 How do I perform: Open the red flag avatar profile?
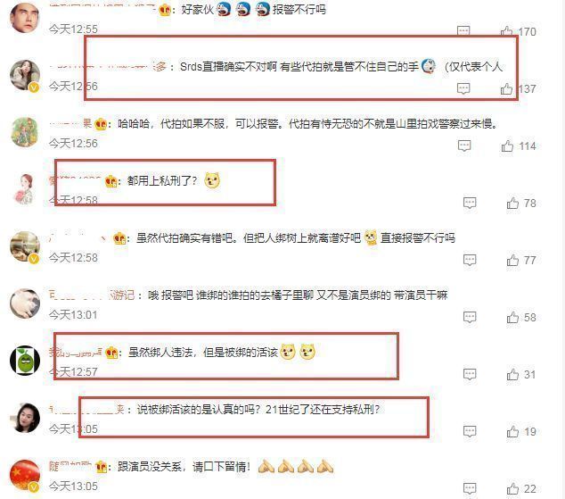[x=25, y=475]
